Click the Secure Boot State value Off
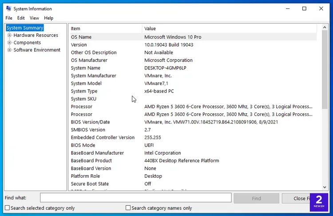333x216 pixels. pos(147,184)
